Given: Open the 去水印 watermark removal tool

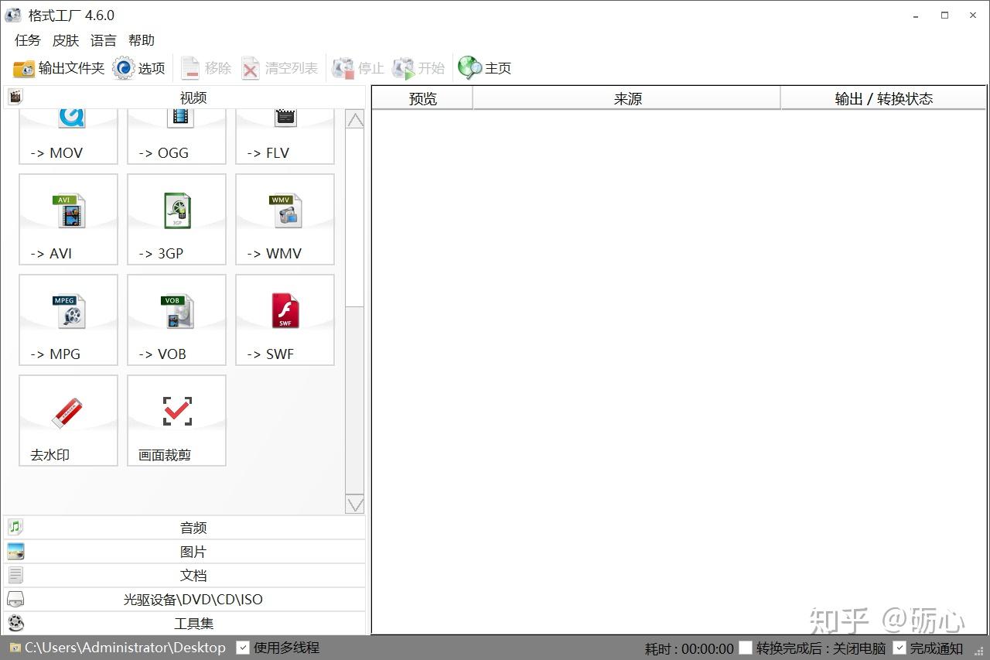Looking at the screenshot, I should point(68,420).
